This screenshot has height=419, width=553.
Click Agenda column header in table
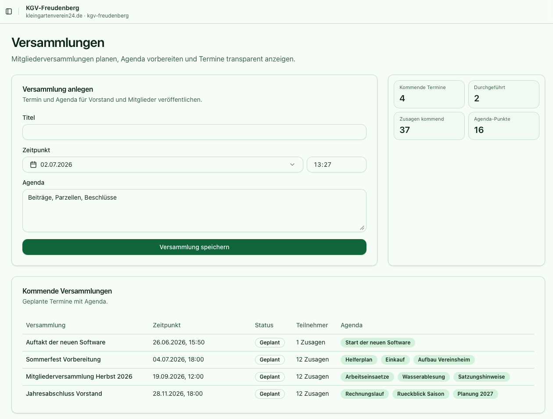pyautogui.click(x=352, y=325)
